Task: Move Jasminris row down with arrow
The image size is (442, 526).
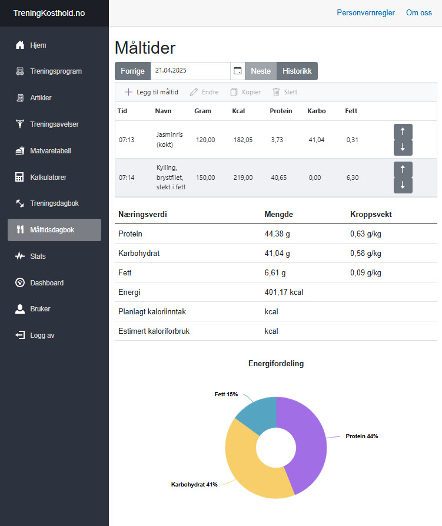Action: [x=403, y=147]
